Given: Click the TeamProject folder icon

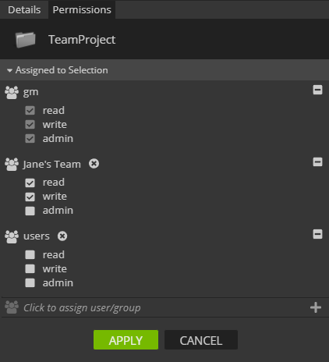Looking at the screenshot, I should pyautogui.click(x=26, y=40).
